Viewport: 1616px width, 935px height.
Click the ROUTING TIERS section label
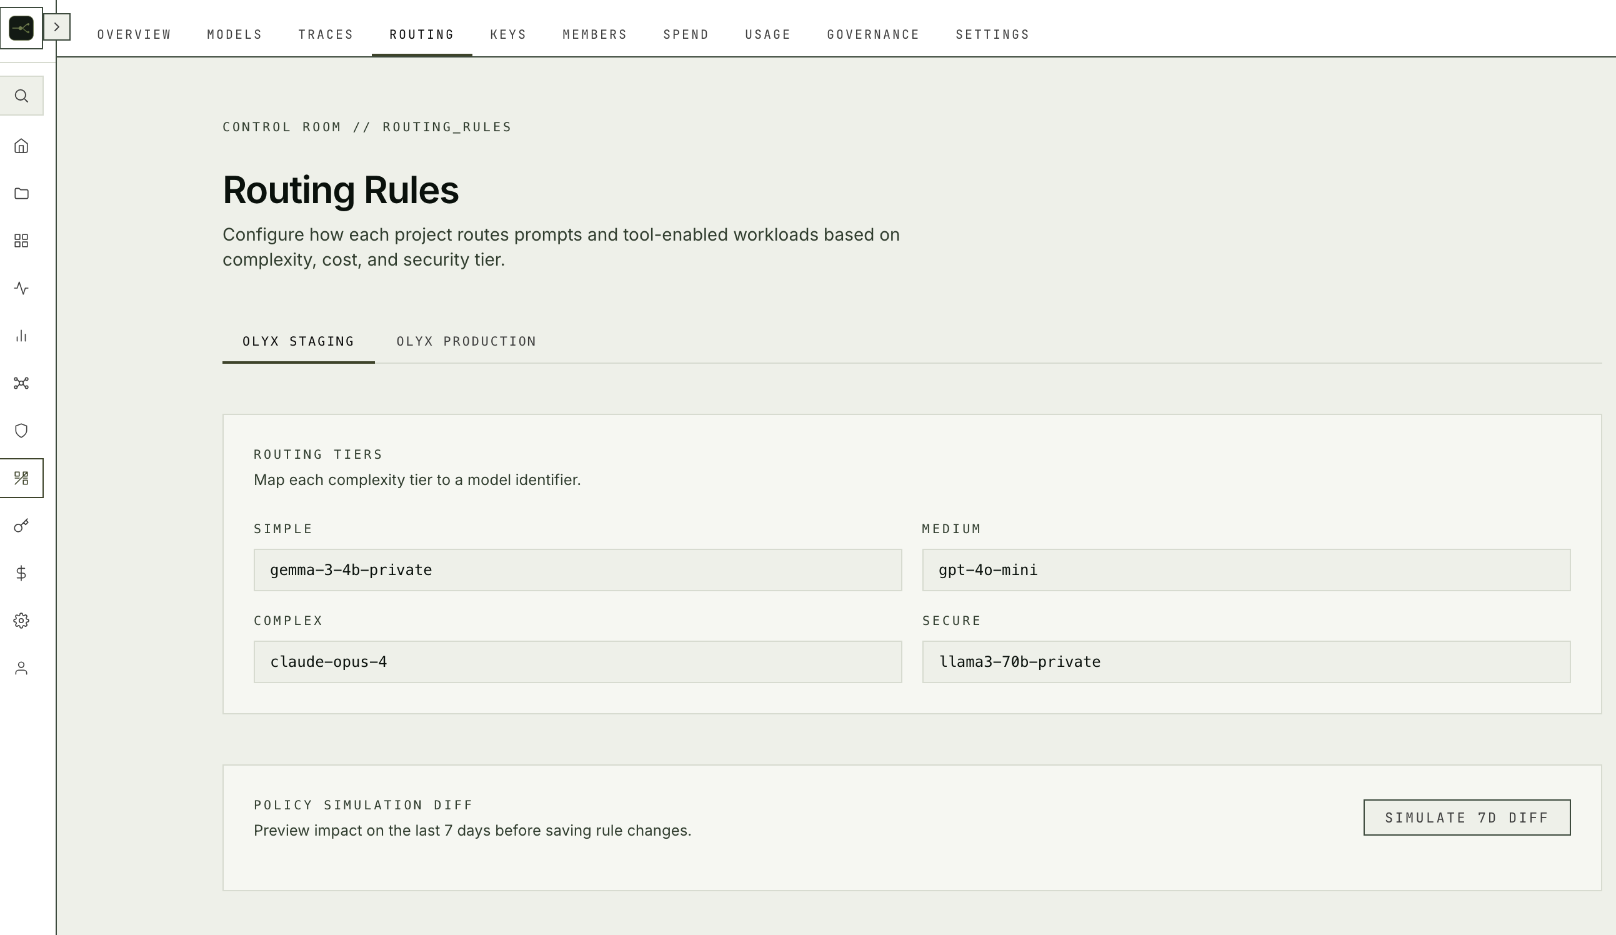318,454
